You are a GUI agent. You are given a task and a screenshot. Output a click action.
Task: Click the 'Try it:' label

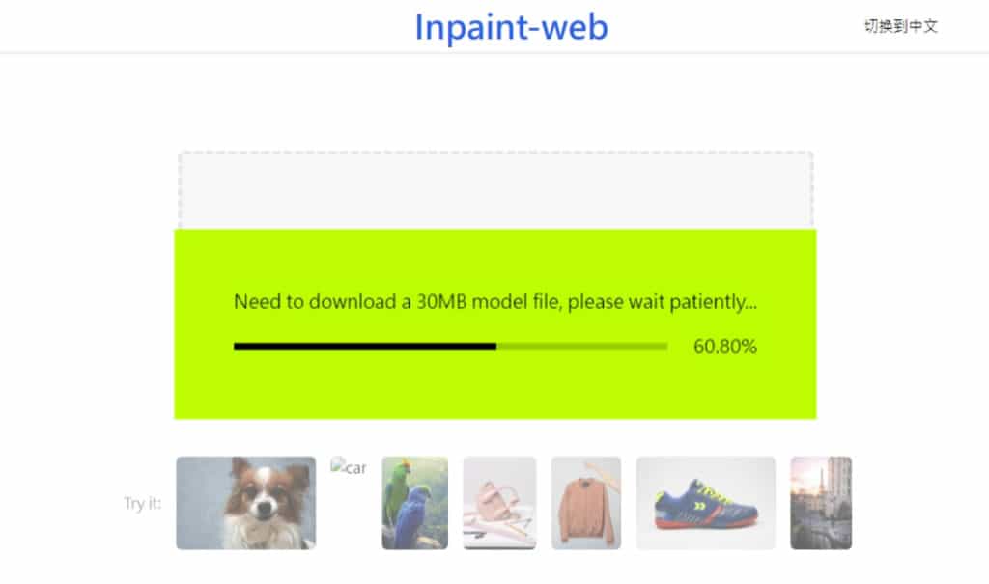pos(142,503)
